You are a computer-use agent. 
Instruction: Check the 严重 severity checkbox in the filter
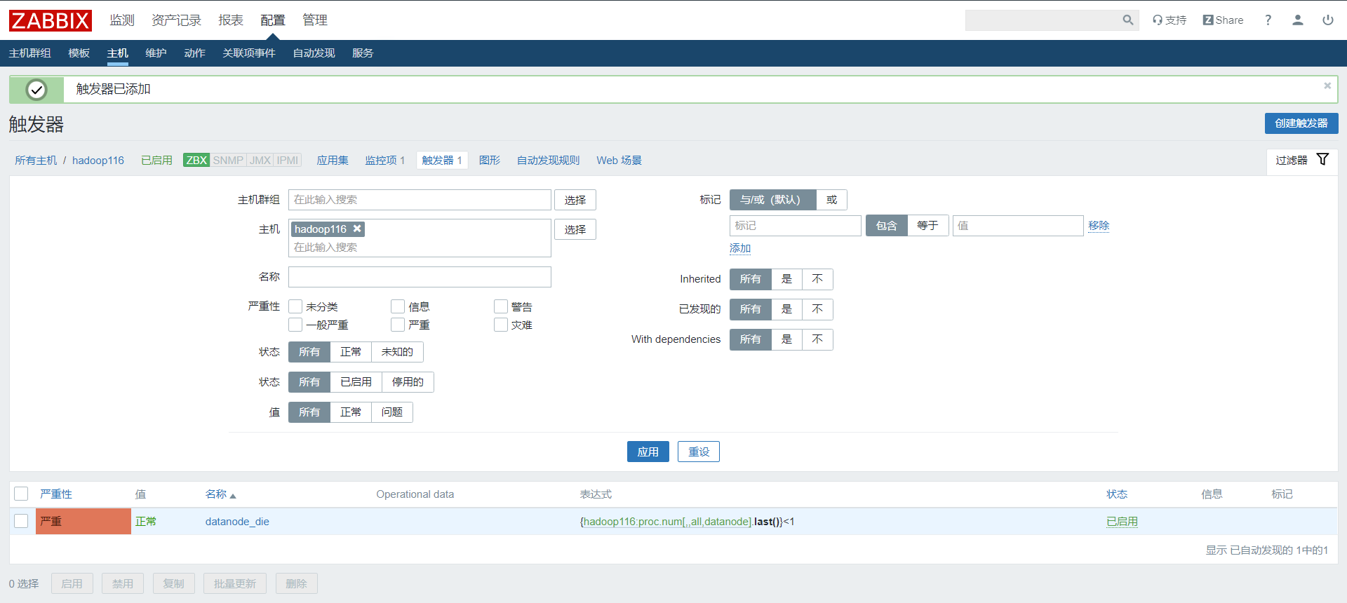coord(398,325)
